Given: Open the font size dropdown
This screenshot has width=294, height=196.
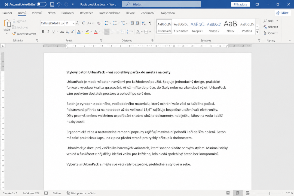Looking at the screenshot, I should click(x=73, y=23).
